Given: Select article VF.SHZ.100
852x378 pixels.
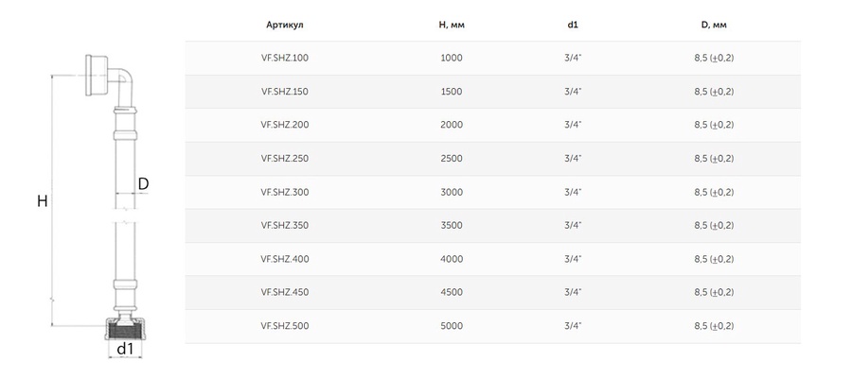Looking at the screenshot, I should pos(285,58).
